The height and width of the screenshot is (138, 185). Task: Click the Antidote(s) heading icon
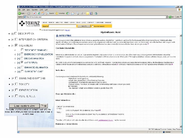click(57, 36)
